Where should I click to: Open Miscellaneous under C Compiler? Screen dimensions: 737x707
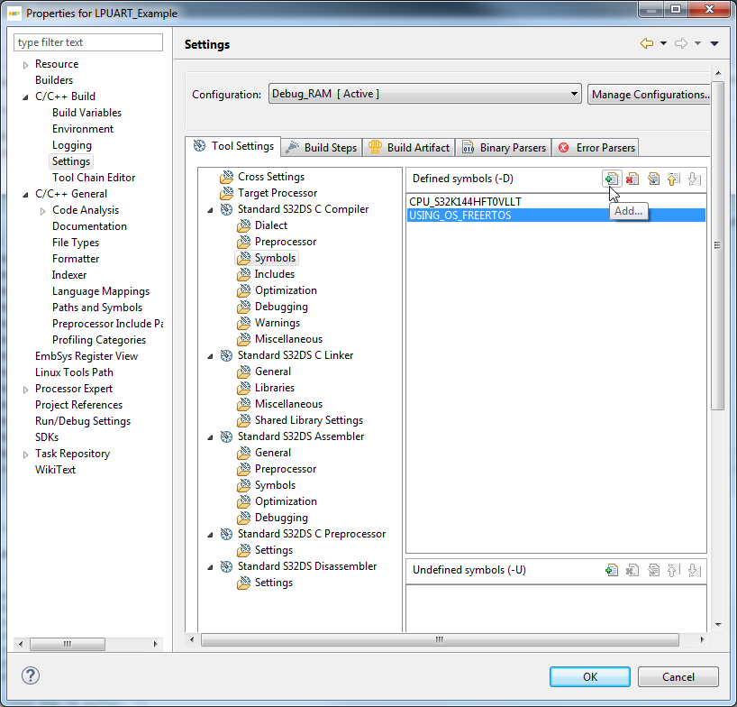pyautogui.click(x=288, y=339)
